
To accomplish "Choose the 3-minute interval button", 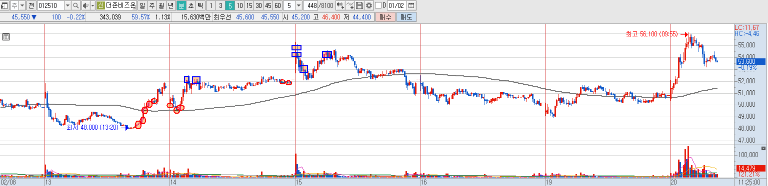I will [220, 5].
